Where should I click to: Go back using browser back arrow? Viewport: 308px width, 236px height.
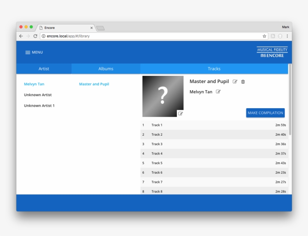pos(21,36)
